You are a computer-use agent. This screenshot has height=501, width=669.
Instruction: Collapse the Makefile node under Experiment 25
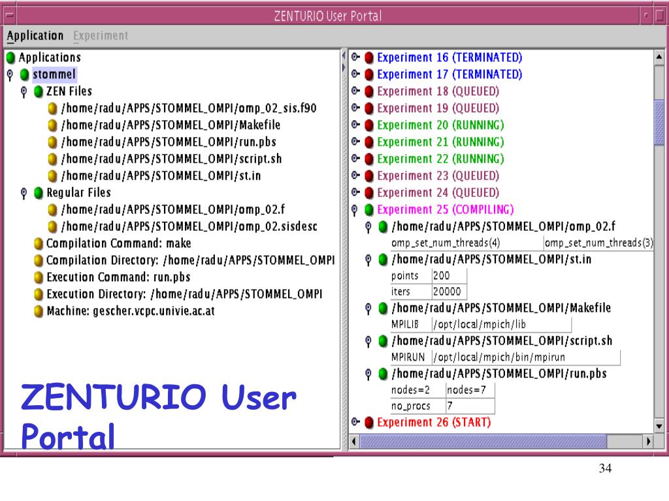point(368,309)
